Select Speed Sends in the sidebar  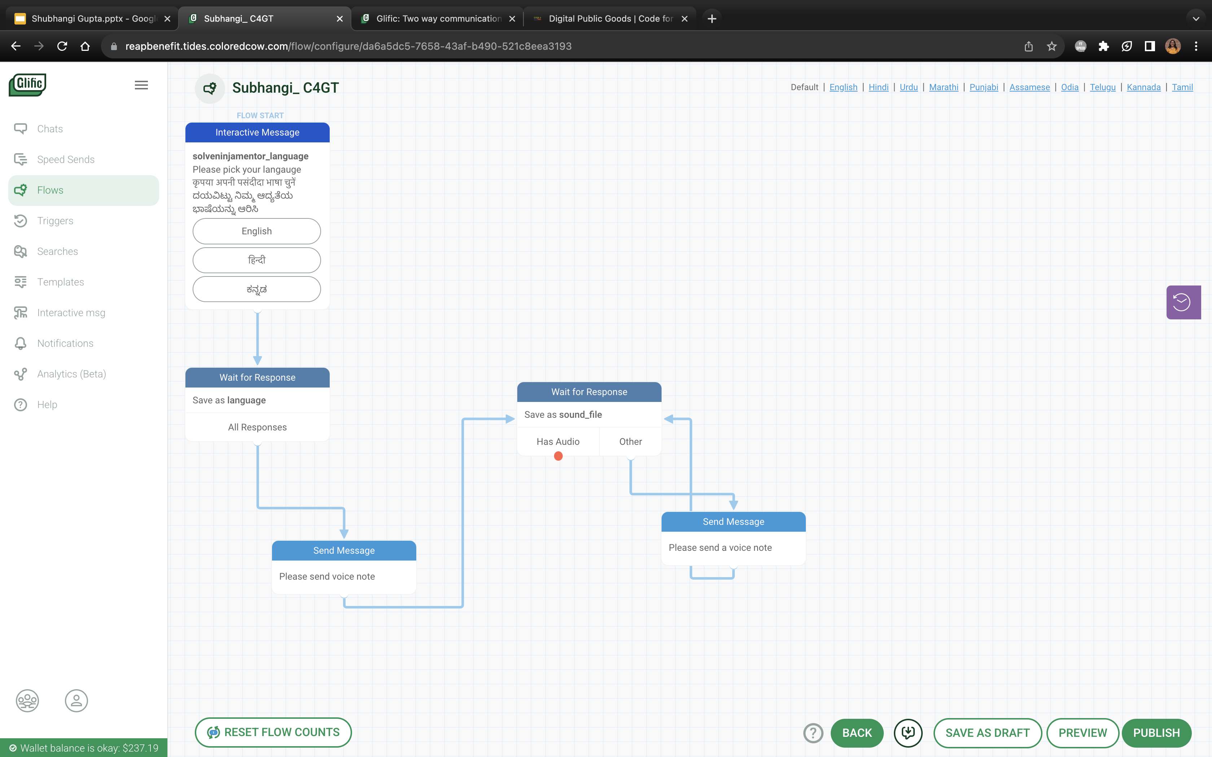click(65, 159)
